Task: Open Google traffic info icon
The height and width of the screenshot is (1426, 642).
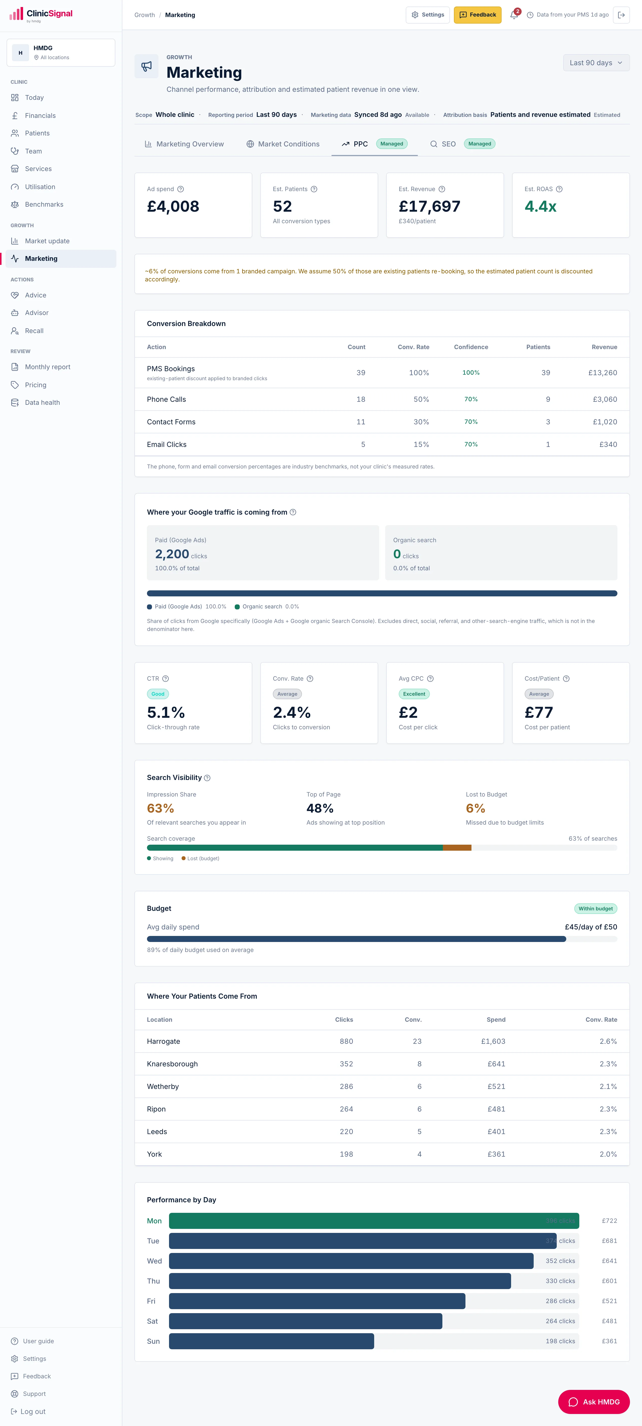Action: click(x=293, y=512)
